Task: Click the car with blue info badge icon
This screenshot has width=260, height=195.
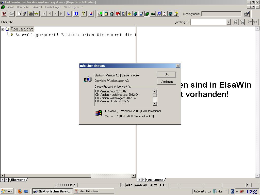Action: 158,14
